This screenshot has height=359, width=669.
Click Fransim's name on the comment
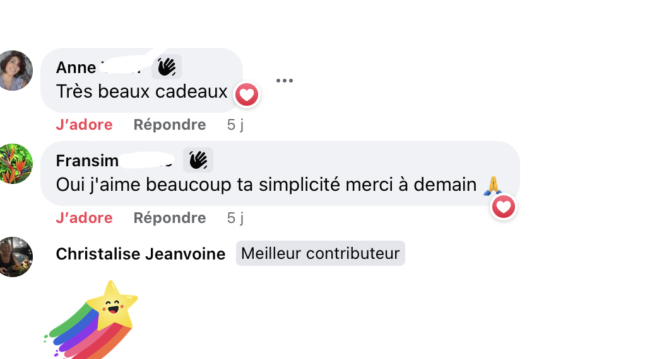pyautogui.click(x=87, y=161)
